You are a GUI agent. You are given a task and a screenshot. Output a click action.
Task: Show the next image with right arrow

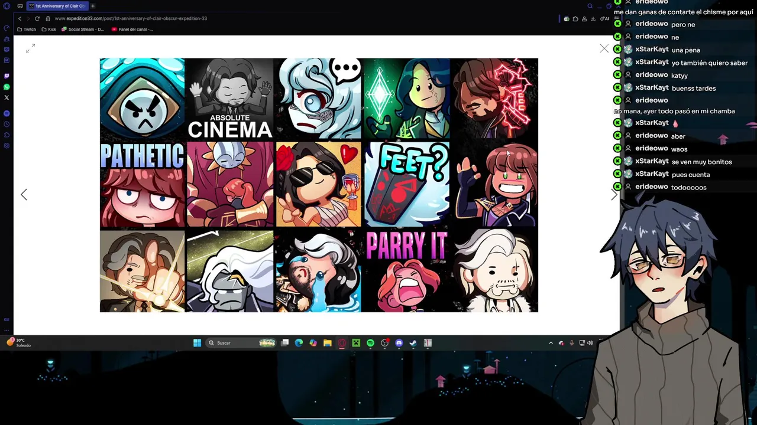tap(614, 194)
